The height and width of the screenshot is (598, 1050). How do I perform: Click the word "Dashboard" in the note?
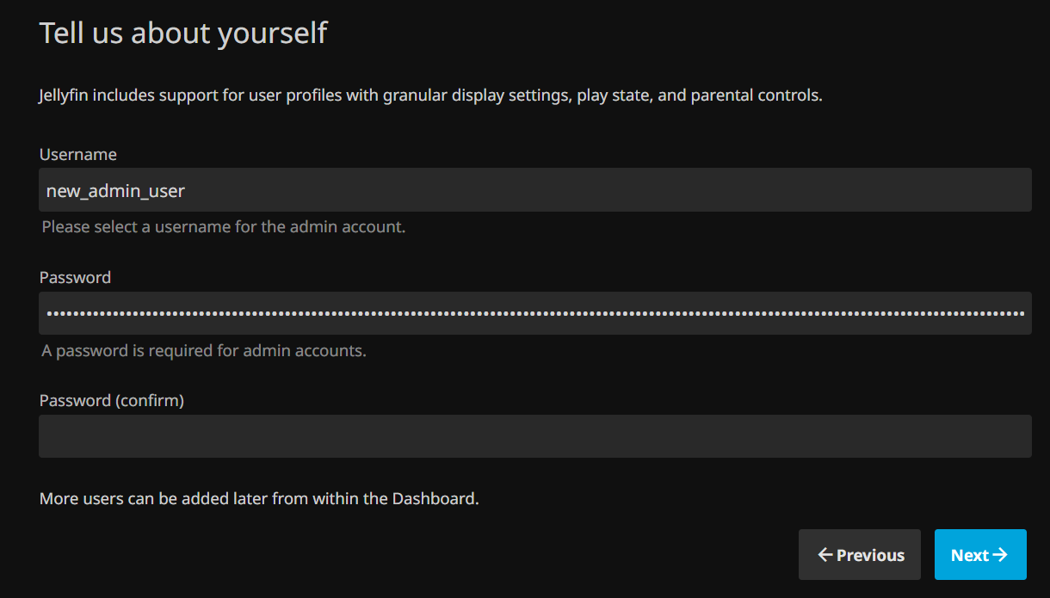pyautogui.click(x=434, y=499)
